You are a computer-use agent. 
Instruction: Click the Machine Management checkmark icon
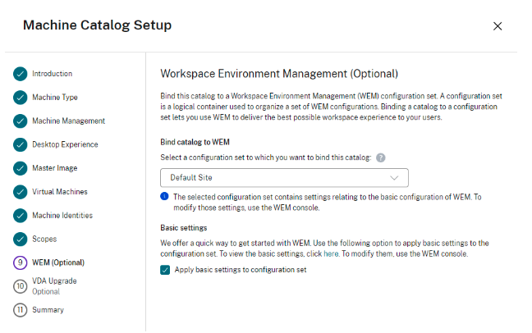click(20, 121)
